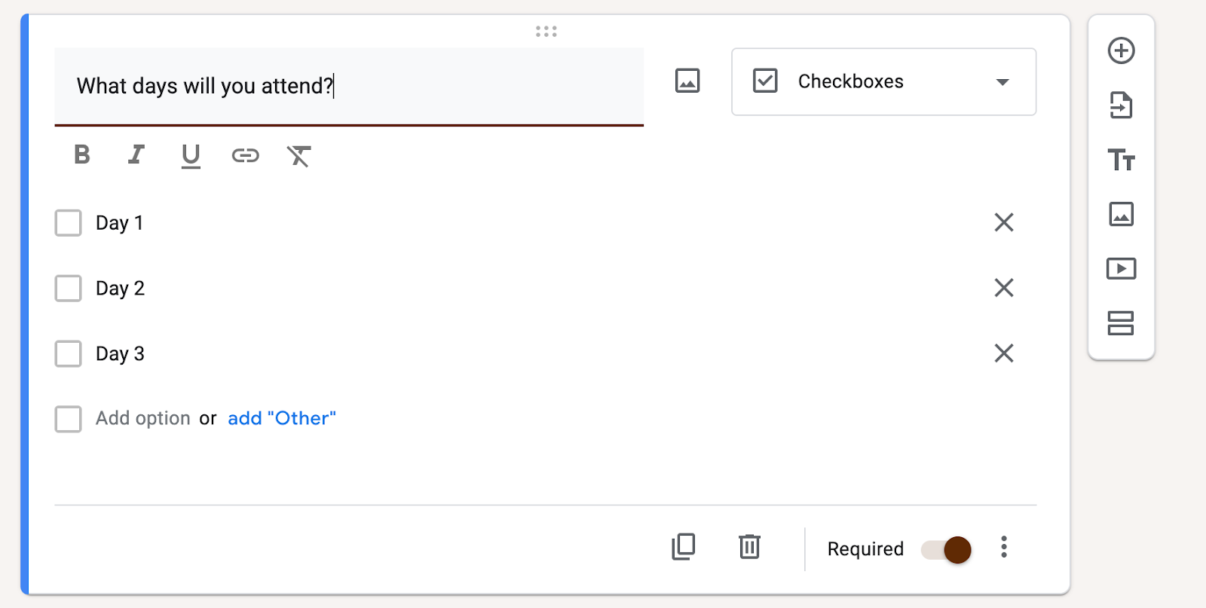Apply bold formatting to question text

coord(82,155)
